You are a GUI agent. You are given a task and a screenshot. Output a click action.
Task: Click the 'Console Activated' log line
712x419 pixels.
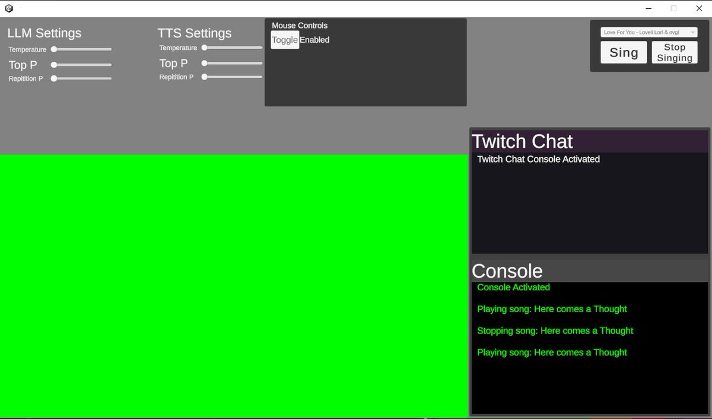coord(514,287)
